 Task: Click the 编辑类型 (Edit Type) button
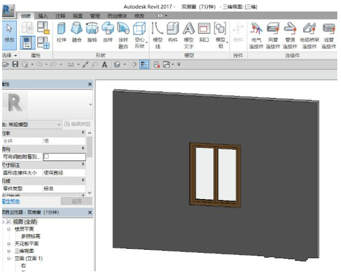tap(78, 124)
